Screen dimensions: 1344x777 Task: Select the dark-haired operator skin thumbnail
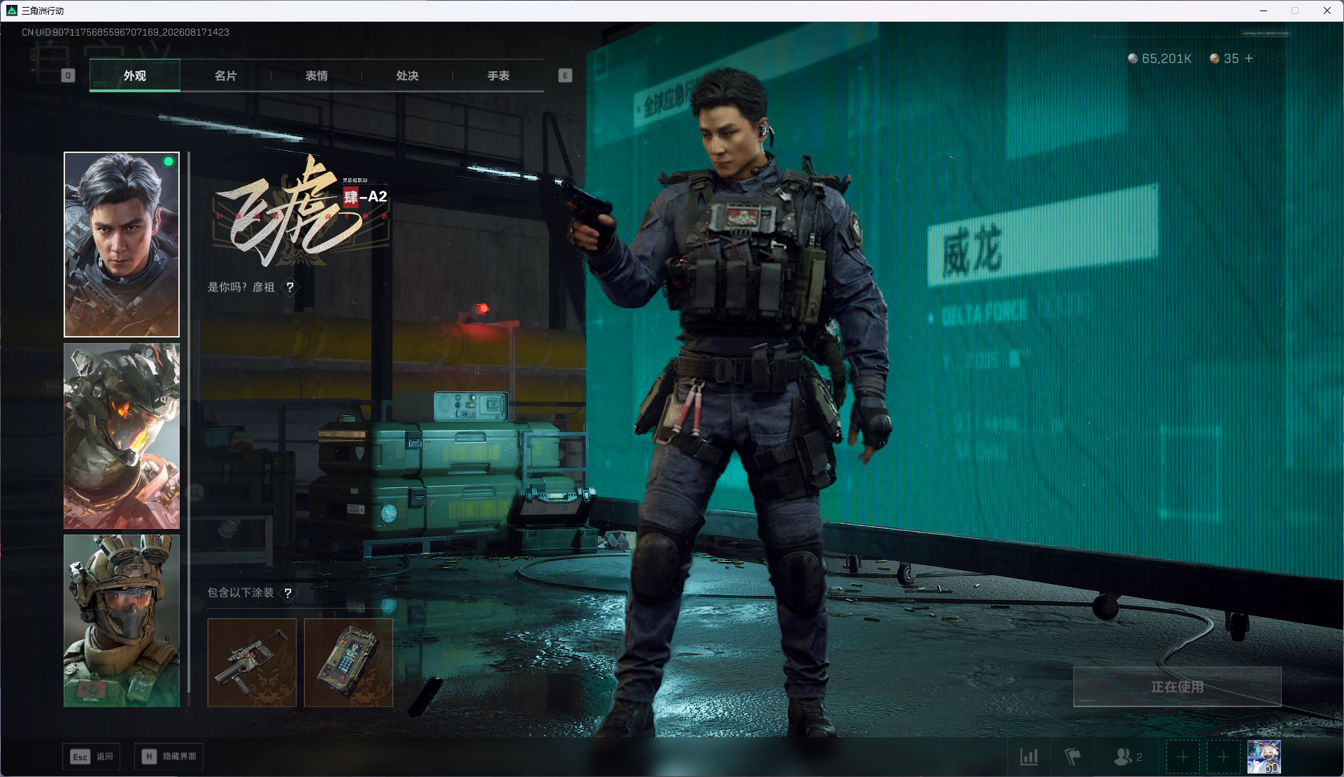[x=122, y=245]
